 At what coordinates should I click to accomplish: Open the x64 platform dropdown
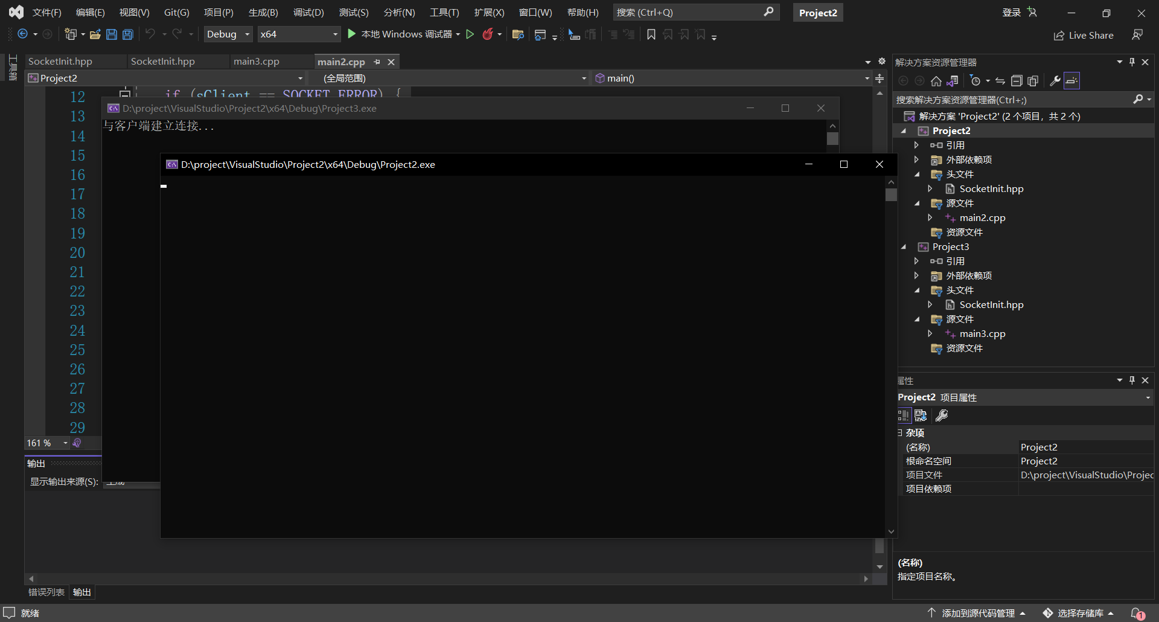[x=299, y=34]
